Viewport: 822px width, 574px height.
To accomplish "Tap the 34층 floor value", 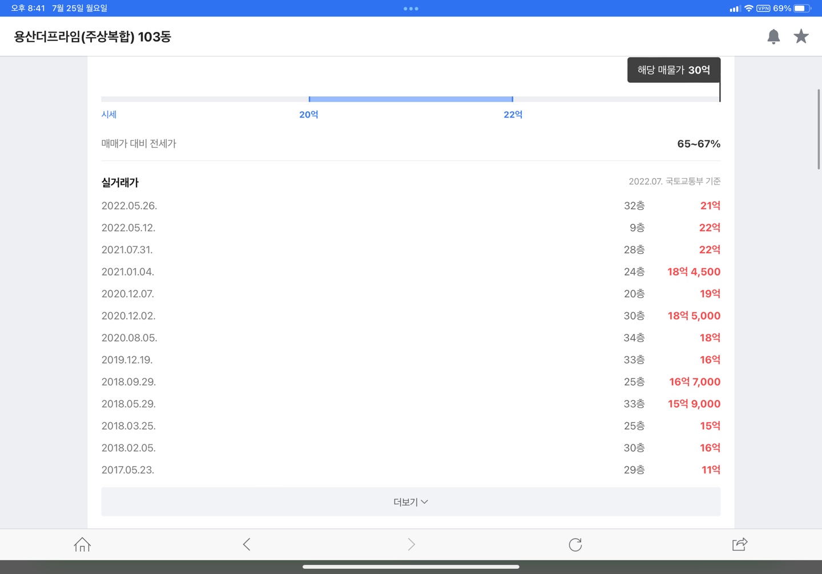I will tap(634, 338).
